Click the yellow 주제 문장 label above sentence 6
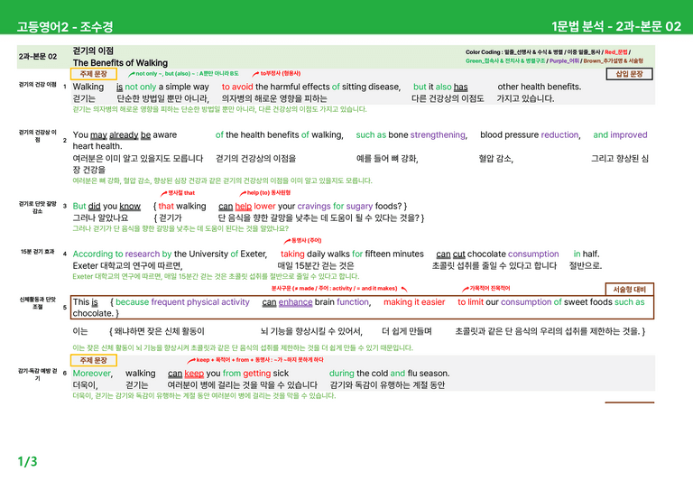 pos(93,360)
